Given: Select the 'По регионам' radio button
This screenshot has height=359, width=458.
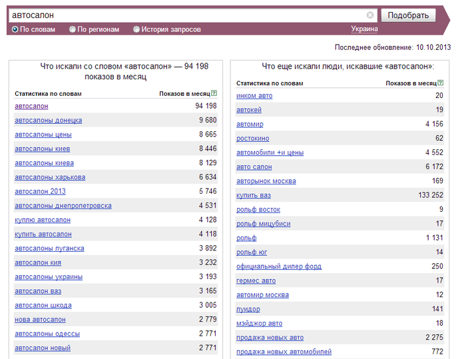Looking at the screenshot, I should pos(72,29).
